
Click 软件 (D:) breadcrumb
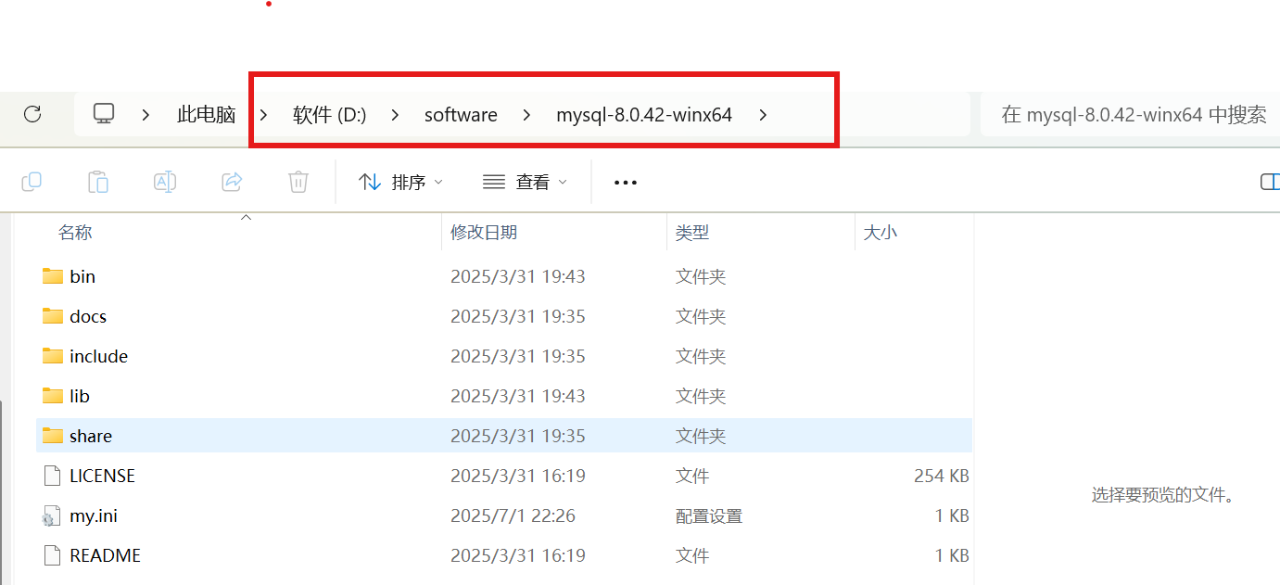[x=330, y=115]
